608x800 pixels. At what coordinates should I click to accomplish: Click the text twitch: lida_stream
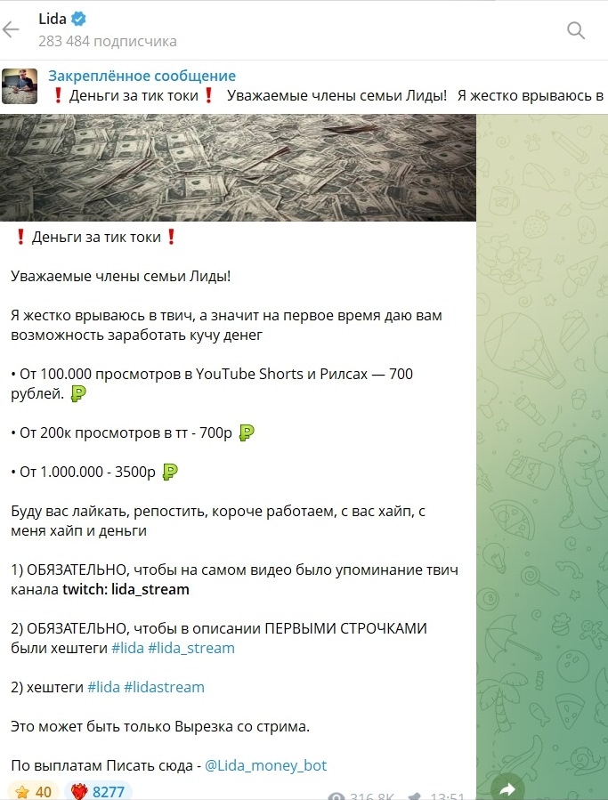(126, 589)
